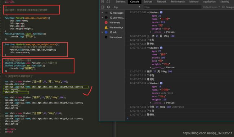Switch to the Network tab

pyautogui.click(x=162, y=2)
